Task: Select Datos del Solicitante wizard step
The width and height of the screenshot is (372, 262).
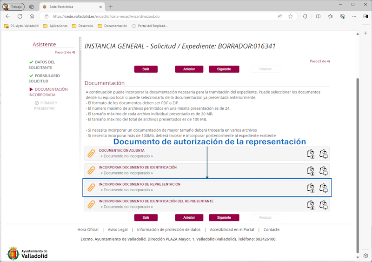Action: pos(42,65)
